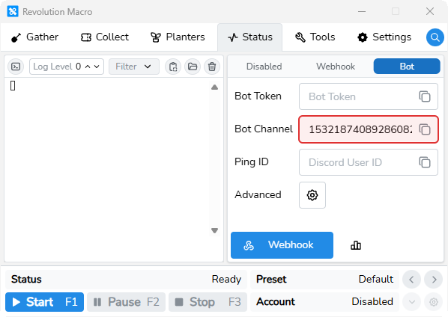Open the Planters tab

[x=178, y=37]
